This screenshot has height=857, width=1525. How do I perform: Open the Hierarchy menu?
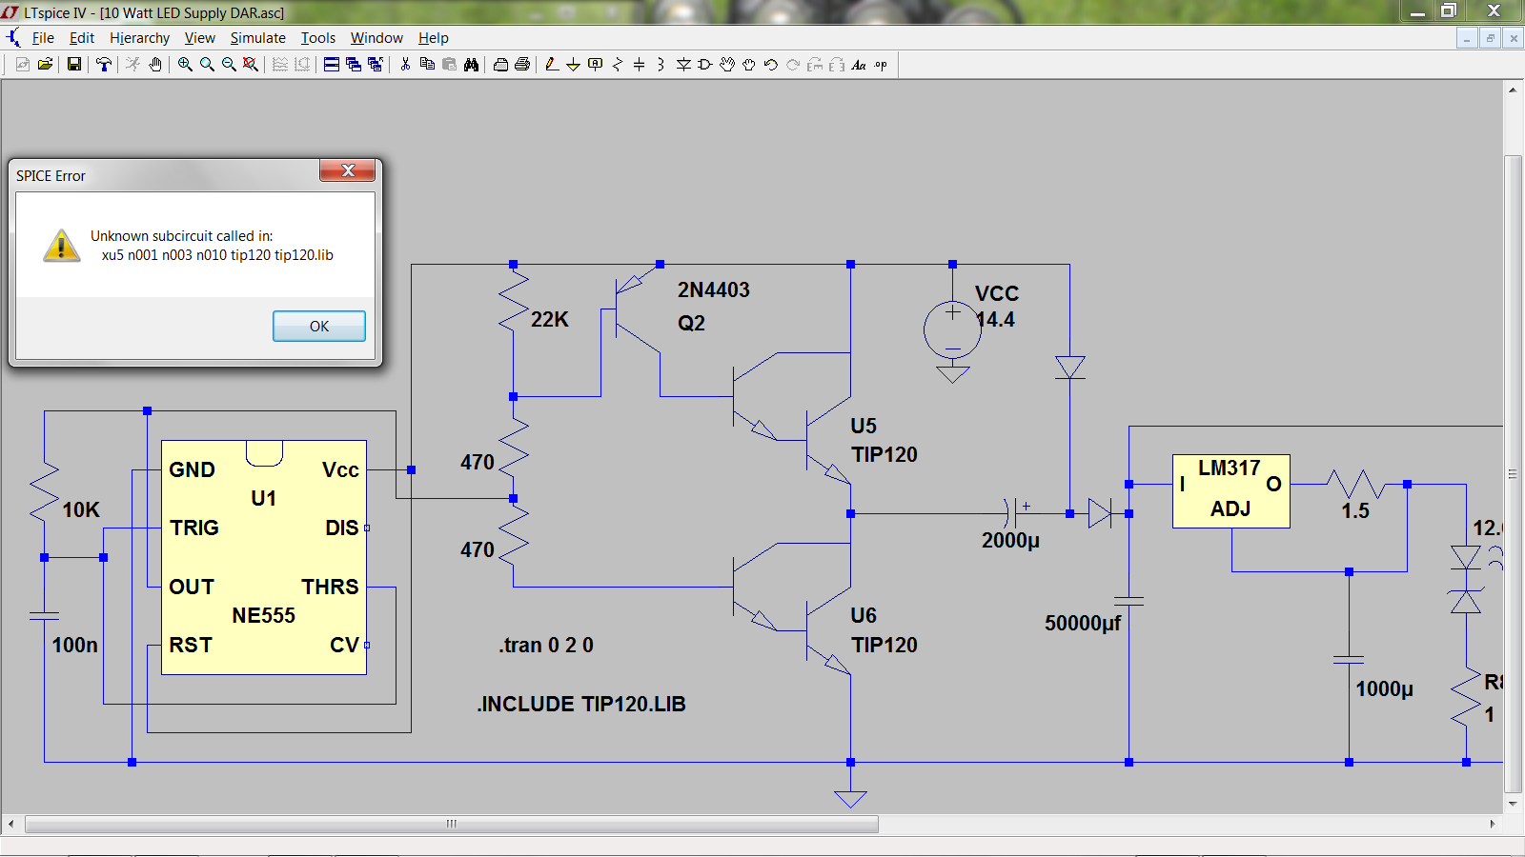(139, 38)
